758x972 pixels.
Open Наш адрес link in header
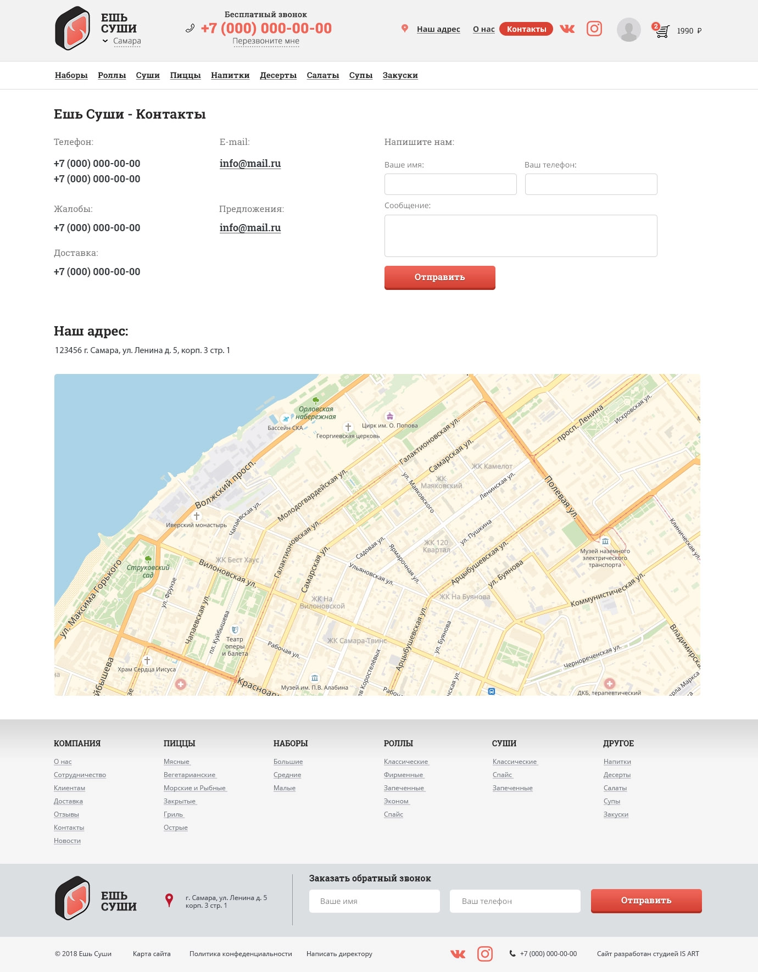click(x=438, y=29)
